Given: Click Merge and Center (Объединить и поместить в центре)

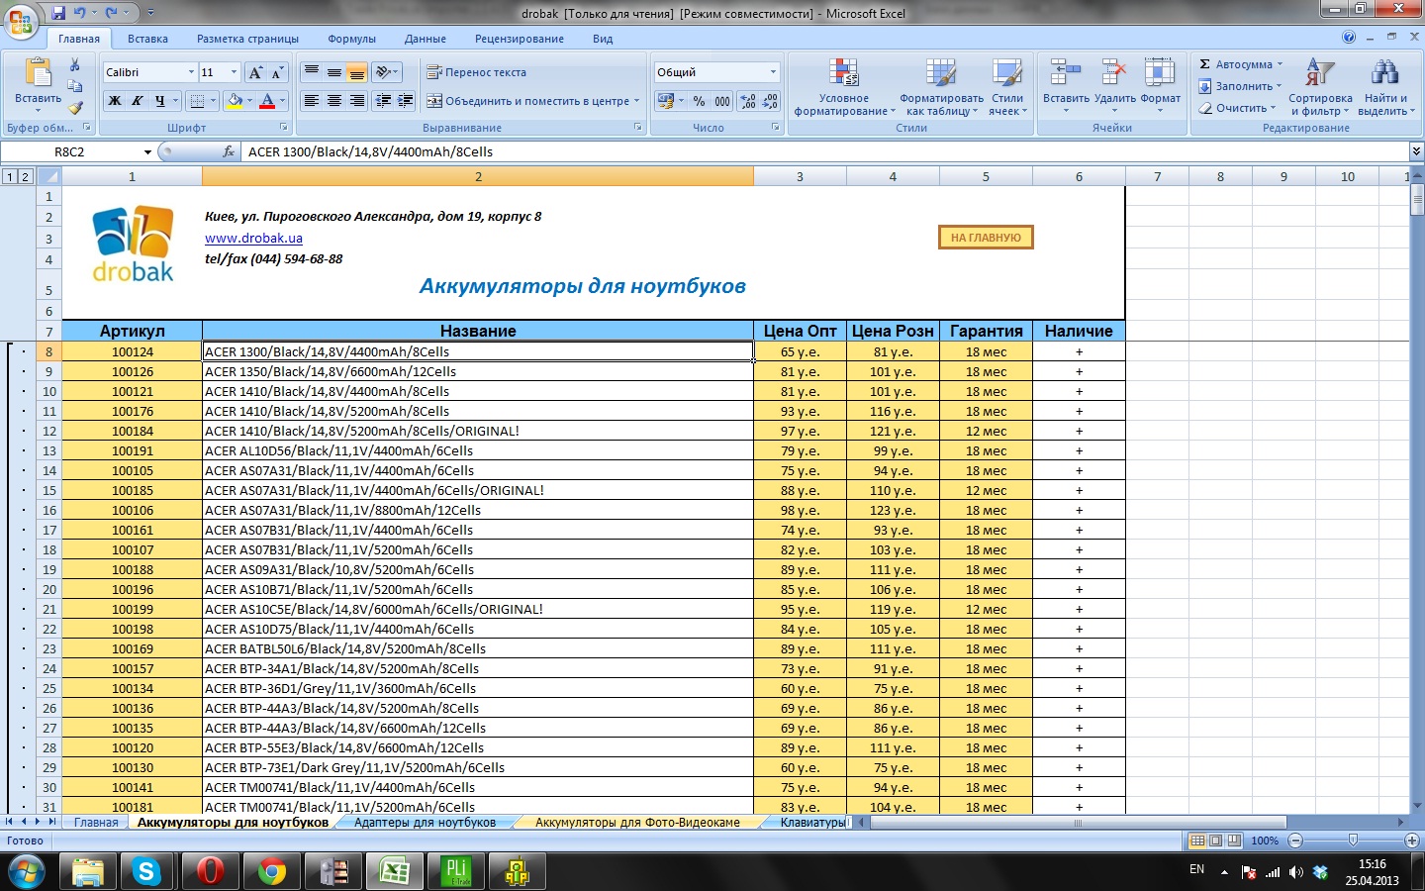Looking at the screenshot, I should (x=531, y=101).
